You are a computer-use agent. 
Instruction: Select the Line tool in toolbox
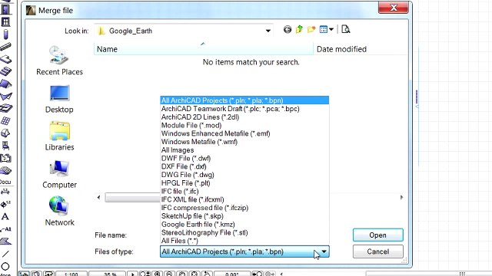click(5, 254)
